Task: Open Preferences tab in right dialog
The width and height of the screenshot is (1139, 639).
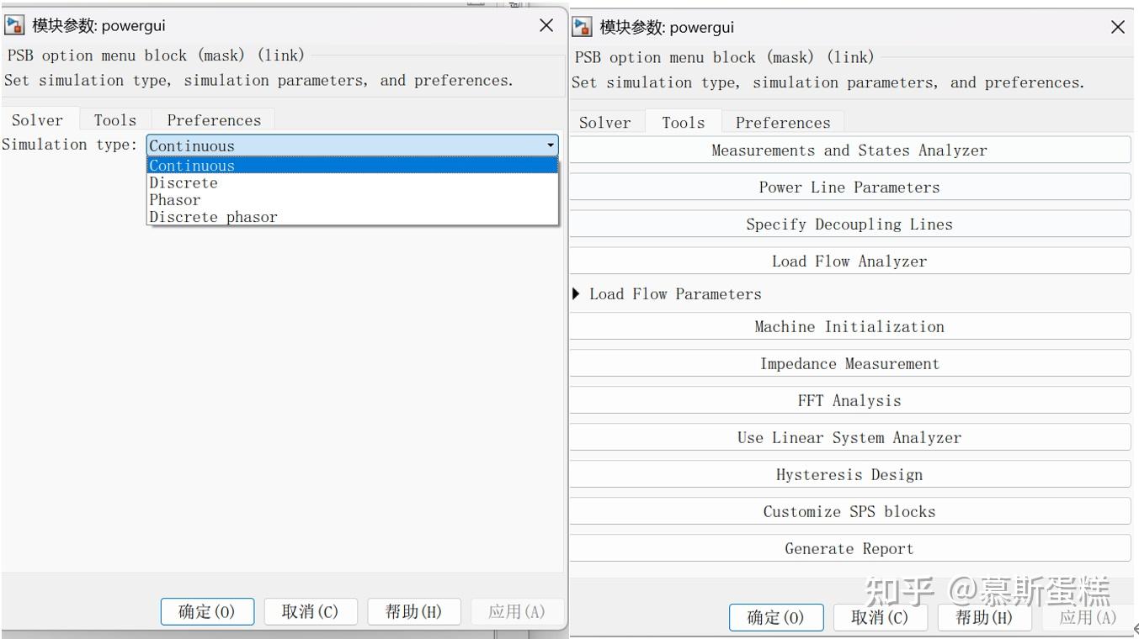Action: (783, 123)
